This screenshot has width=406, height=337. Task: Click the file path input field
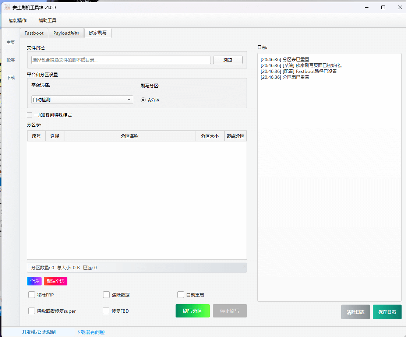coord(120,60)
